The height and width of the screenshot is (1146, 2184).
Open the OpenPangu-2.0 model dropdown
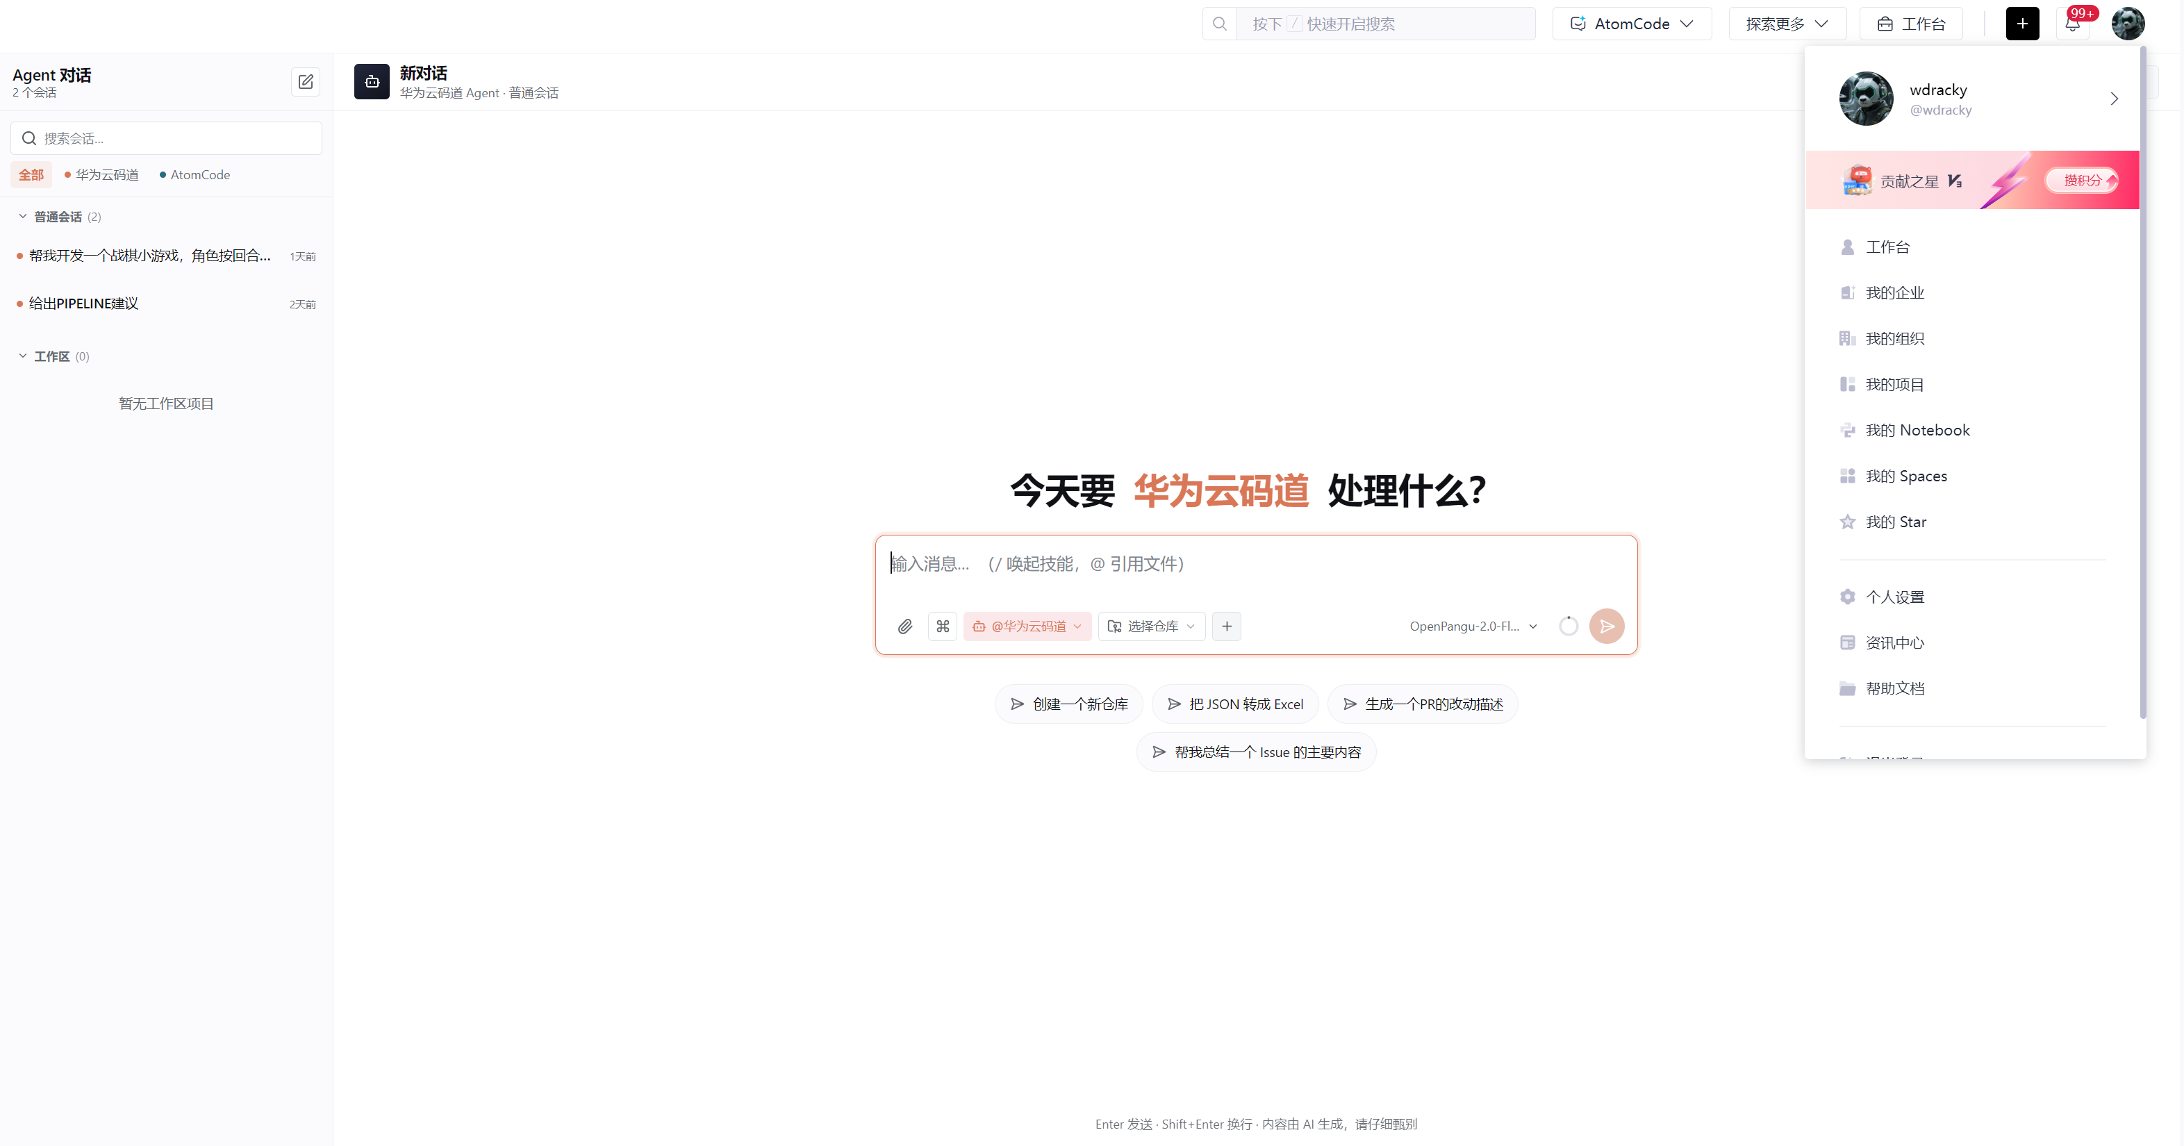click(1473, 626)
